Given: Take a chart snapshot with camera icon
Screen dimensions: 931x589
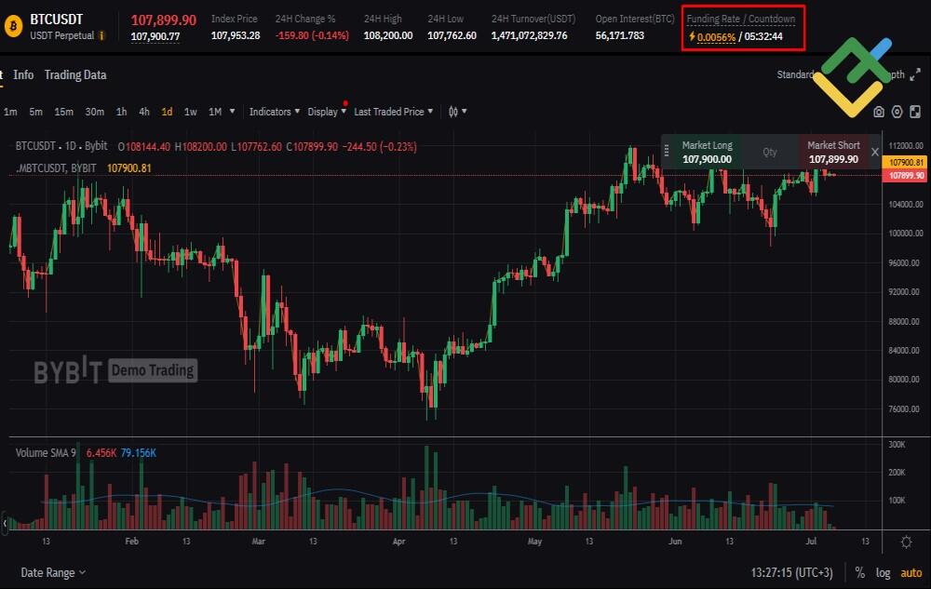Looking at the screenshot, I should pos(879,112).
